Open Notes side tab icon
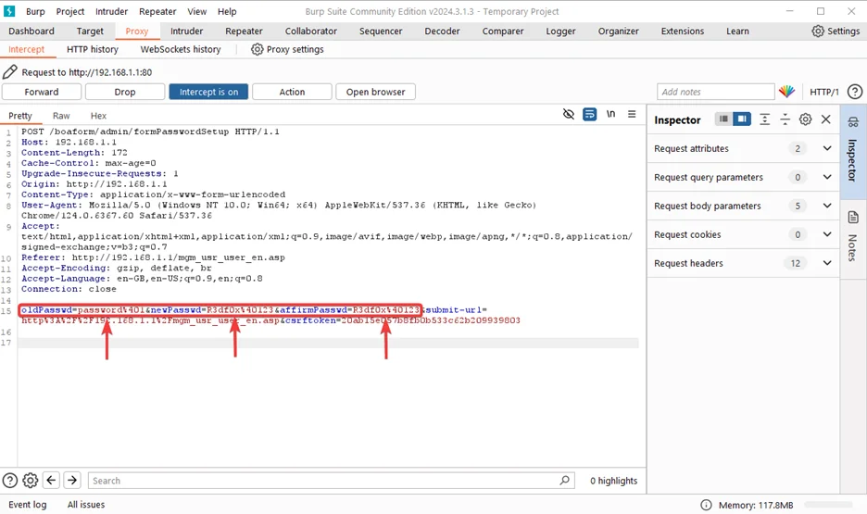 (x=853, y=217)
